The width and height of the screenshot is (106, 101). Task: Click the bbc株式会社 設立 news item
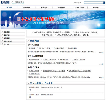coord(47,95)
